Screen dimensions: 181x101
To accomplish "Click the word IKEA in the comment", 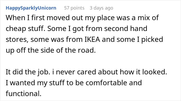I will click(92, 39).
